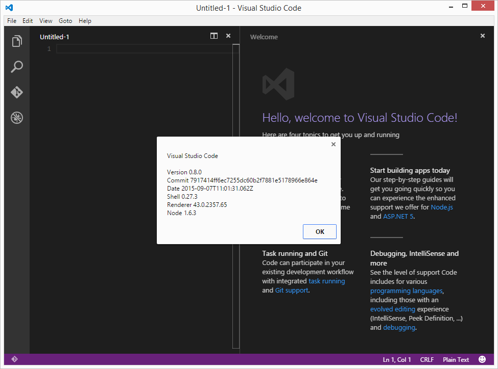Open the File menu

tap(11, 21)
